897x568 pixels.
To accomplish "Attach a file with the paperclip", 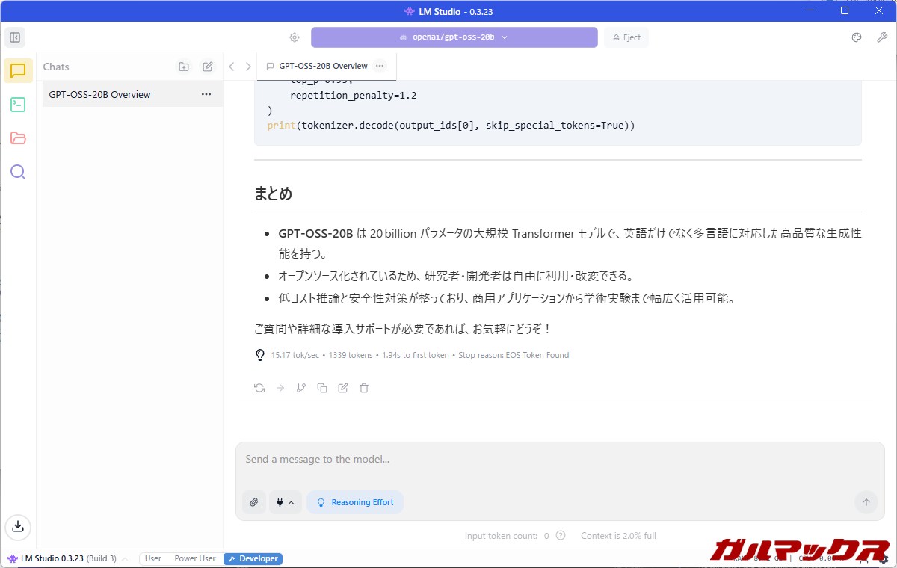I will [x=254, y=502].
